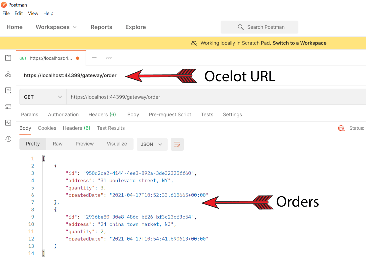This screenshot has width=366, height=263.
Task: Open the Collections sidebar icon
Action: click(8, 58)
